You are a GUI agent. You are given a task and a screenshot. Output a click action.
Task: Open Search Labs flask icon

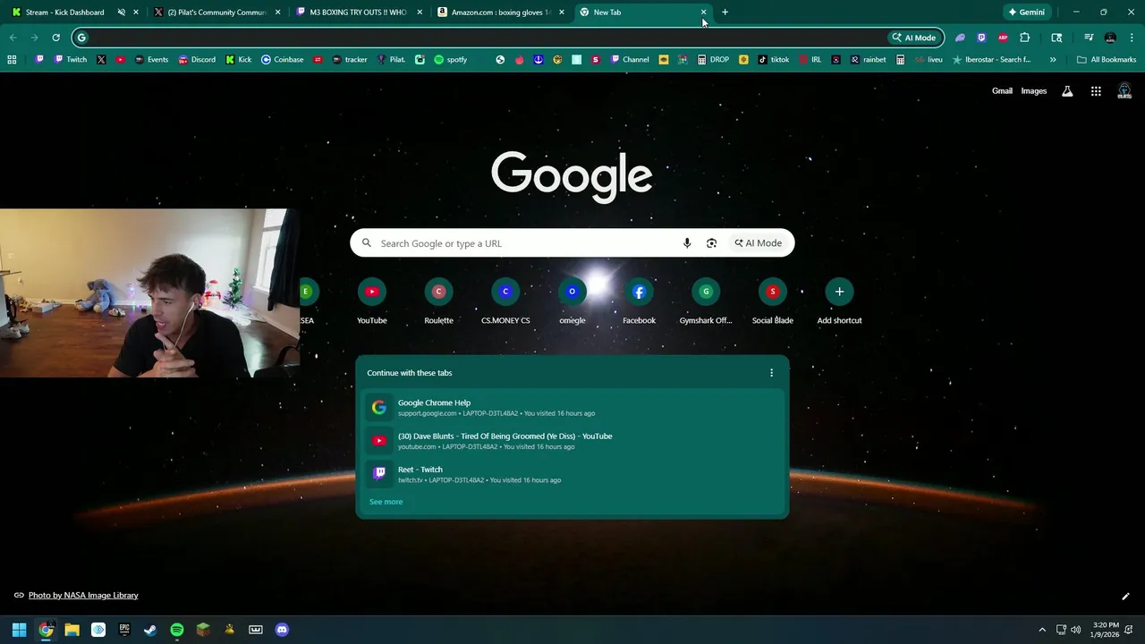(x=1067, y=91)
